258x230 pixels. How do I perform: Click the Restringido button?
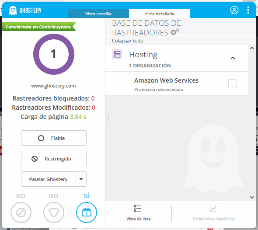pos(54,159)
